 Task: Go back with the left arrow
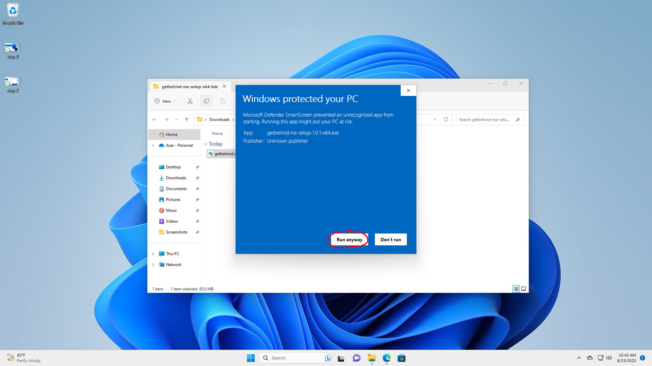155,120
